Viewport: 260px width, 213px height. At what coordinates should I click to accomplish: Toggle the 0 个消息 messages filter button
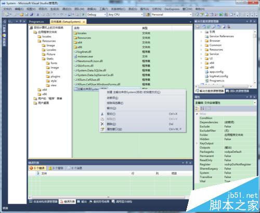(75, 168)
